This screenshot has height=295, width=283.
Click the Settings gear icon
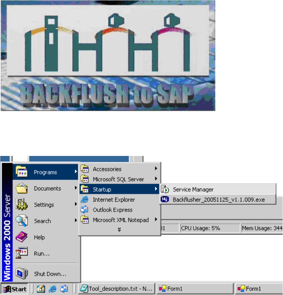click(x=22, y=204)
